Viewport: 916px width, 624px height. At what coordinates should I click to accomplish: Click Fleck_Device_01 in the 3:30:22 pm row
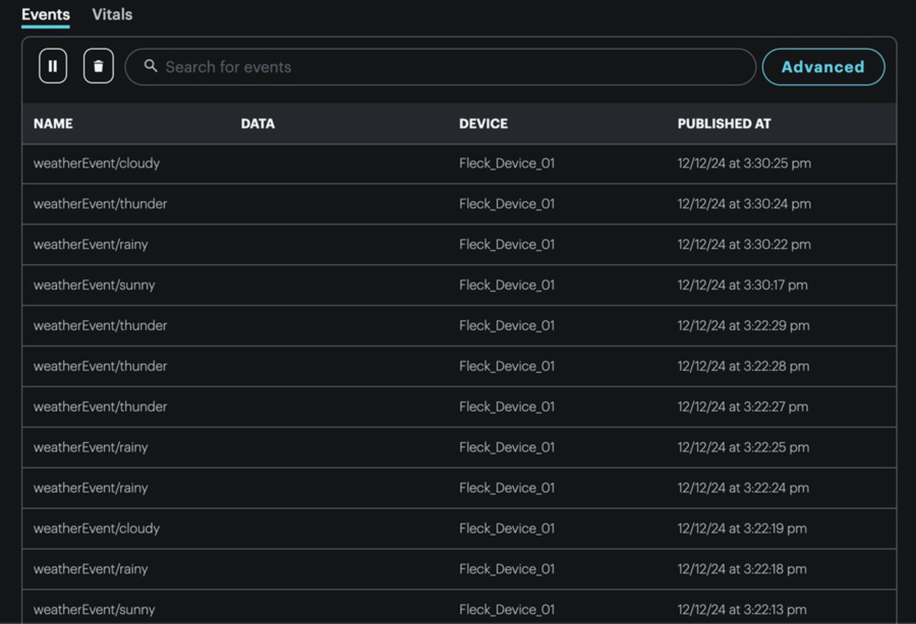(x=507, y=245)
